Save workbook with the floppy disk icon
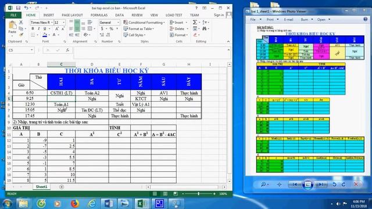 [18, 8]
